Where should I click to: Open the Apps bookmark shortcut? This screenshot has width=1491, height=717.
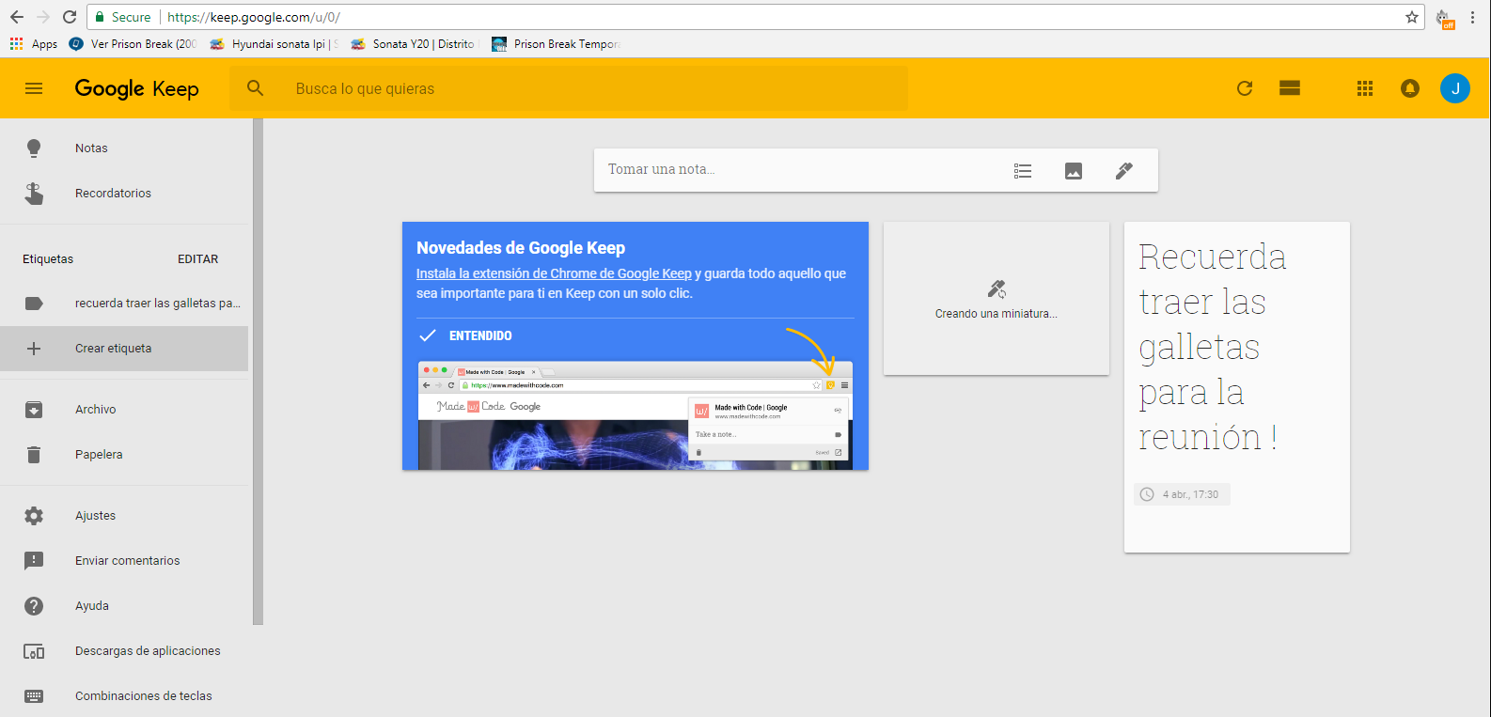tap(34, 44)
